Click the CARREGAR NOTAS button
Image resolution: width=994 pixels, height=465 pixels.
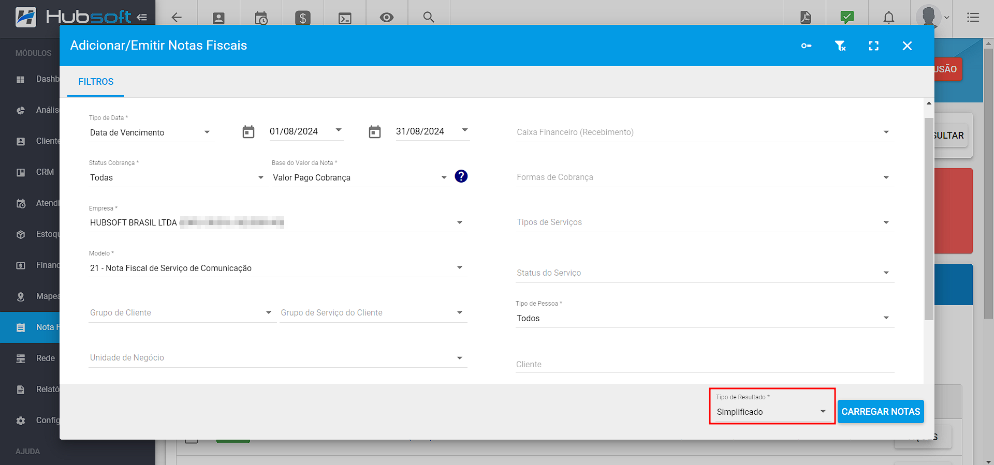880,412
